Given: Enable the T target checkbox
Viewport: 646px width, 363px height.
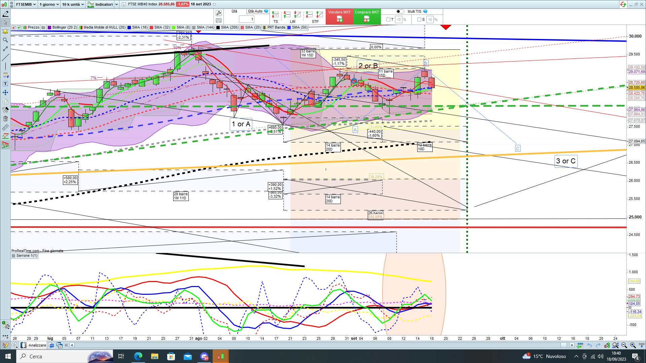Looking at the screenshot, I should pos(388,19).
